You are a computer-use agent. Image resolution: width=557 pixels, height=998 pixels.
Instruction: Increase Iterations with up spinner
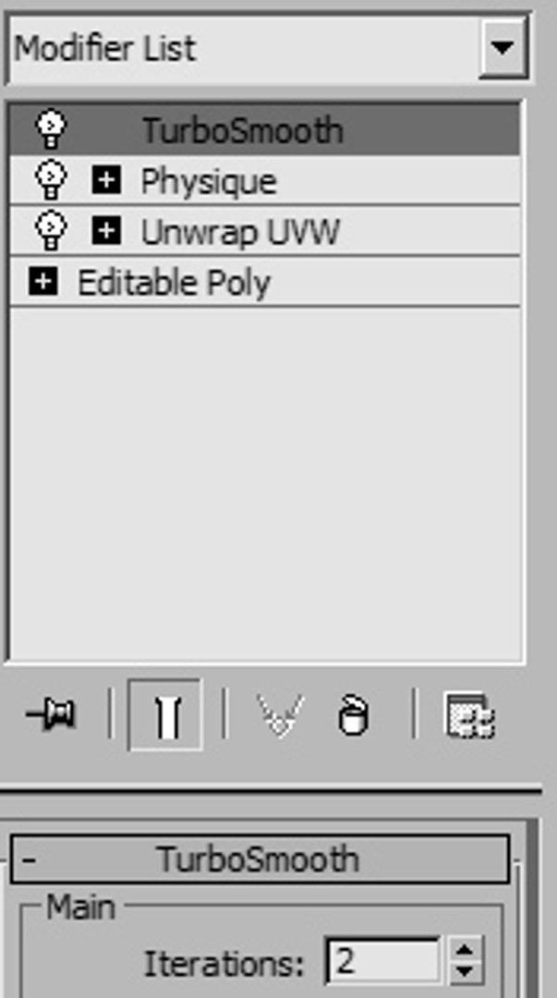(466, 950)
